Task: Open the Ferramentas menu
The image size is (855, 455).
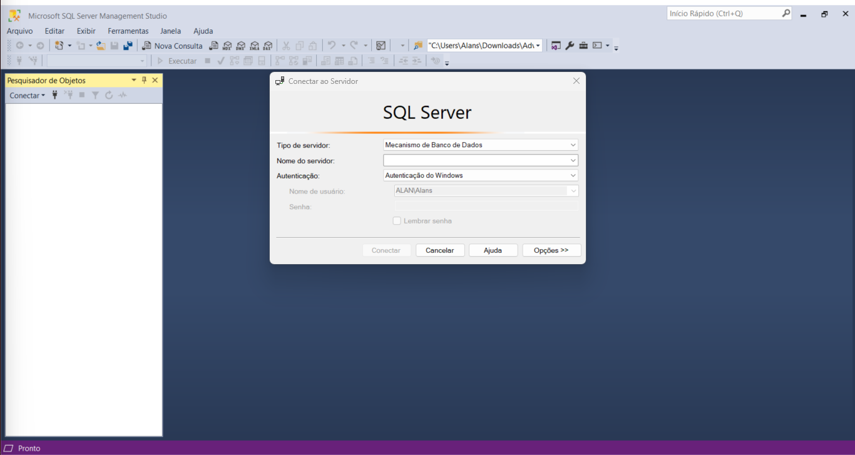Action: [128, 31]
